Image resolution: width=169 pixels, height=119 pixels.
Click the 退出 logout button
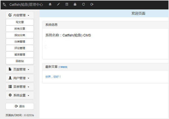click(20, 106)
